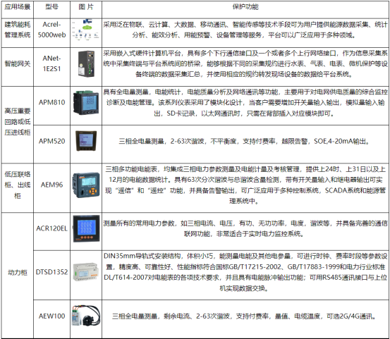Click the ANet-1E2S1 gateway device image
This screenshot has height=339, width=390.
(86, 63)
